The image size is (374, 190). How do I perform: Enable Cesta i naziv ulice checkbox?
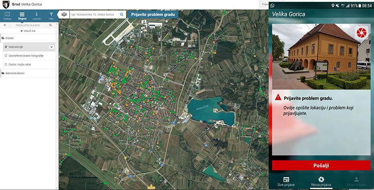(6, 64)
